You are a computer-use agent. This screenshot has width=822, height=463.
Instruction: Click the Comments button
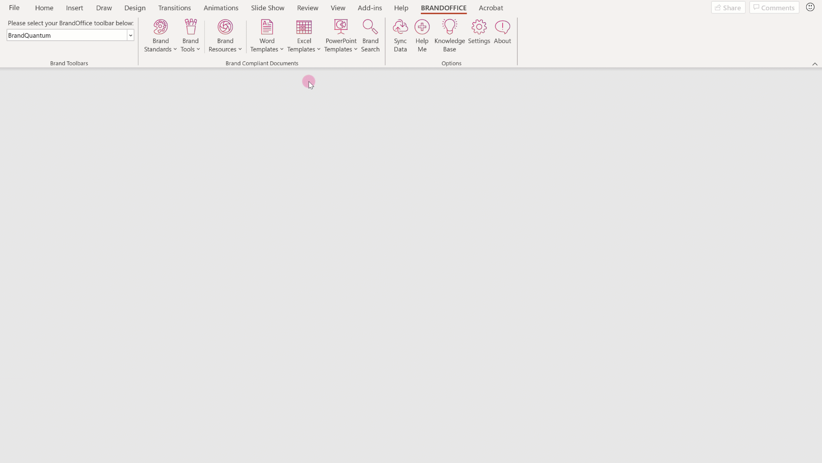(774, 8)
